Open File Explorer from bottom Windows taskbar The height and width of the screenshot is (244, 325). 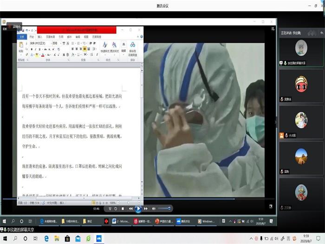57,238
